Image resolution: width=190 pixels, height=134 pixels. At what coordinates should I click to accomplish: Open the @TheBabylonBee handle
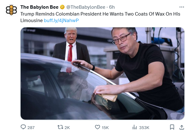click(x=86, y=7)
